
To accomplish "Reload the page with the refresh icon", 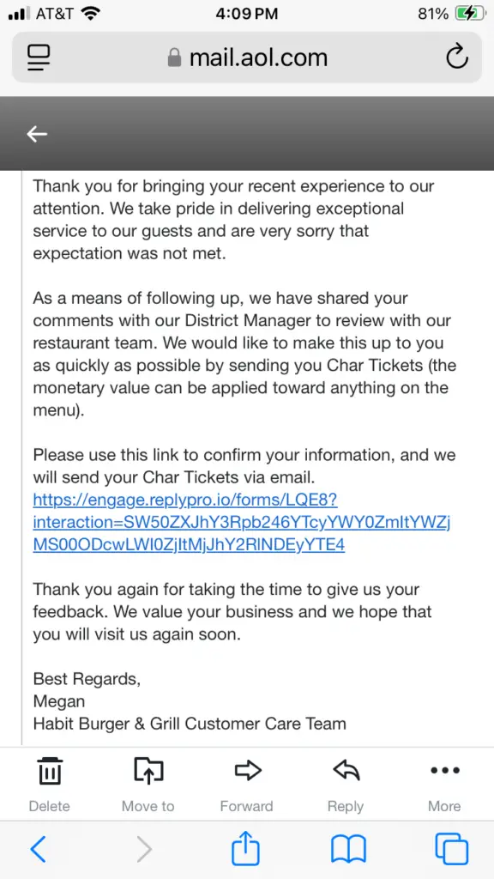I will coord(456,58).
